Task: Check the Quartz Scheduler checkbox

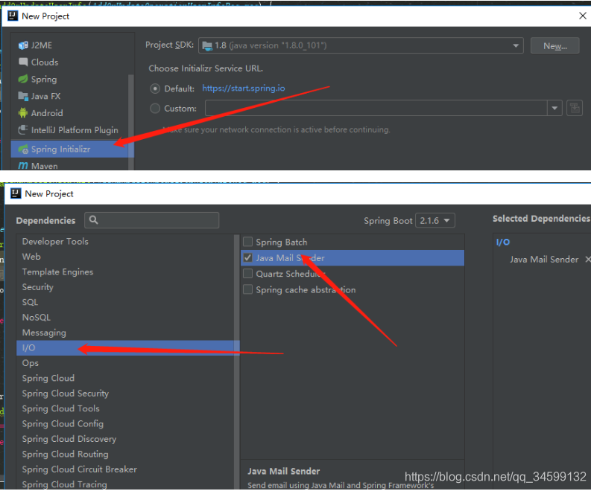Action: (247, 274)
